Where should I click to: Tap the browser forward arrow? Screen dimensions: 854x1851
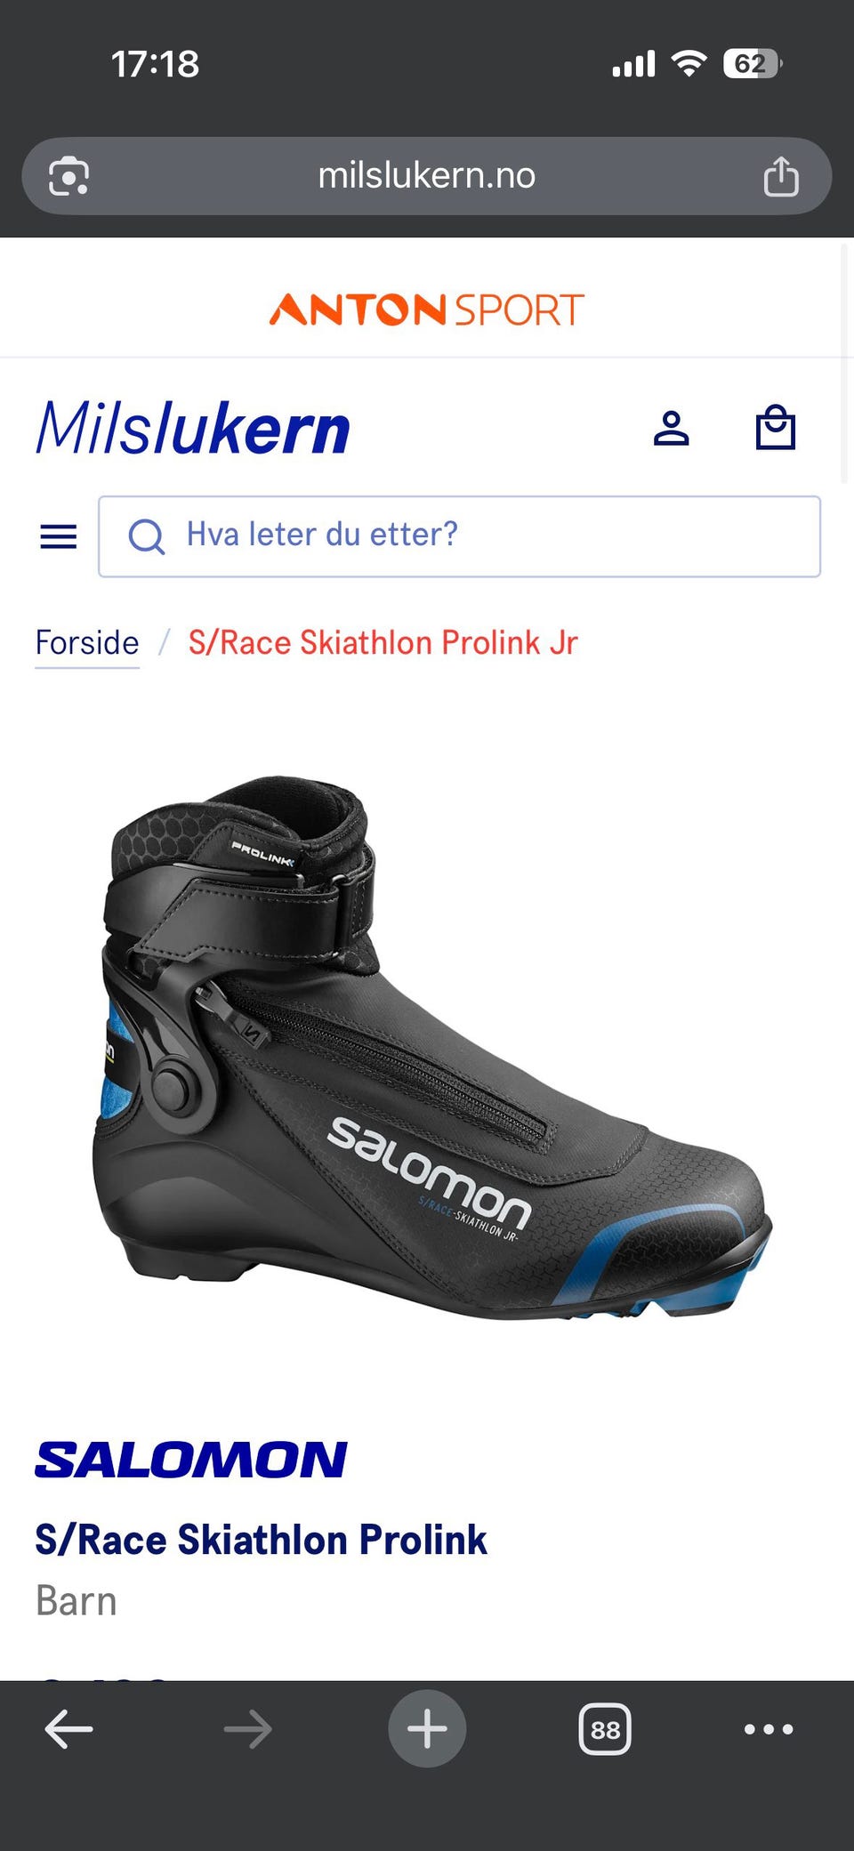pos(248,1729)
